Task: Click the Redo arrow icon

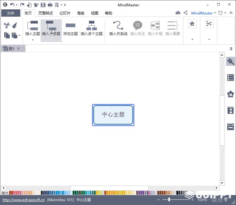Action: click(22, 5)
